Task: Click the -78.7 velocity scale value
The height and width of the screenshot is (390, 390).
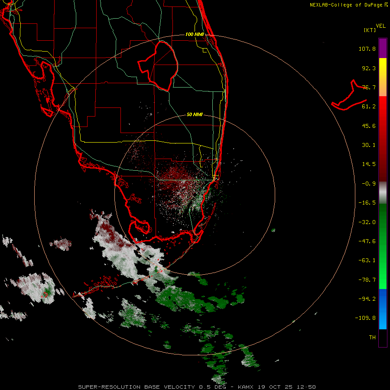Action: point(367,280)
